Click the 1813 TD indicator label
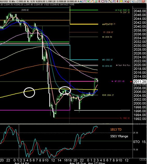Image resolution: width=147 pixels, height=164 pixels. coord(116,129)
